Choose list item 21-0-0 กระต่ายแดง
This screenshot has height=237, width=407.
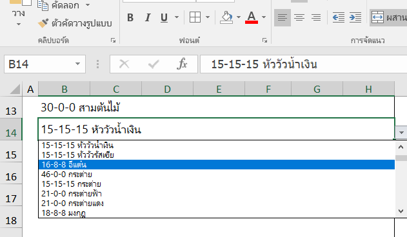[x=217, y=203]
